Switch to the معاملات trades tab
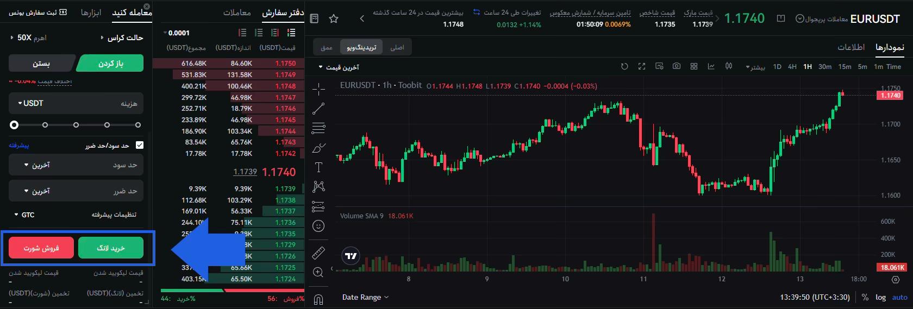The image size is (913, 309). click(x=237, y=12)
